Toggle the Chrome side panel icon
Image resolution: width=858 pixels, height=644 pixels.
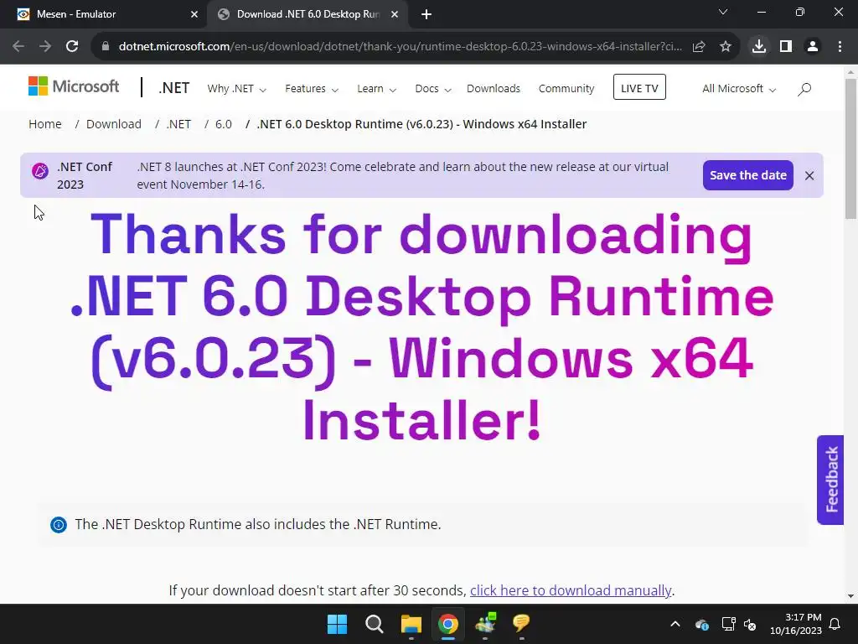tap(786, 47)
